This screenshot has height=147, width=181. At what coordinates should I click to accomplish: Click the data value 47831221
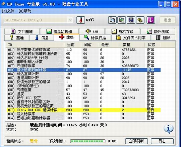coord(129,50)
